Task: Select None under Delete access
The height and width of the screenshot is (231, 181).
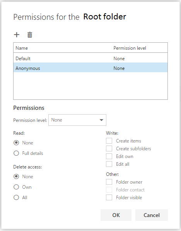Action: coord(16,177)
